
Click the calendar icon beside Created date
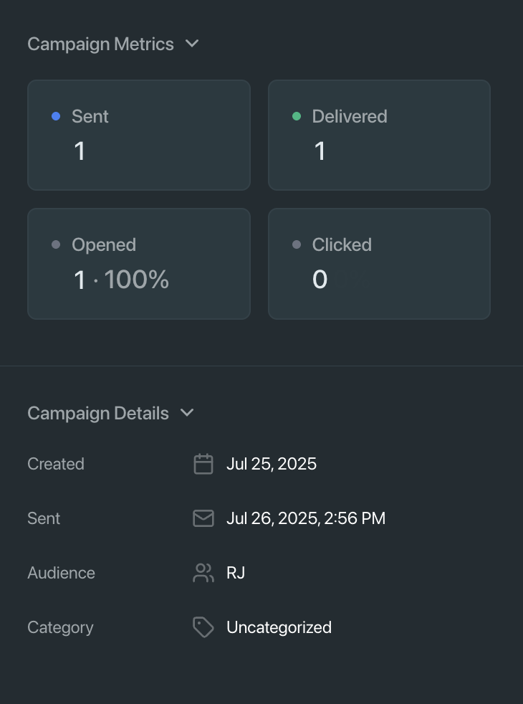tap(203, 464)
